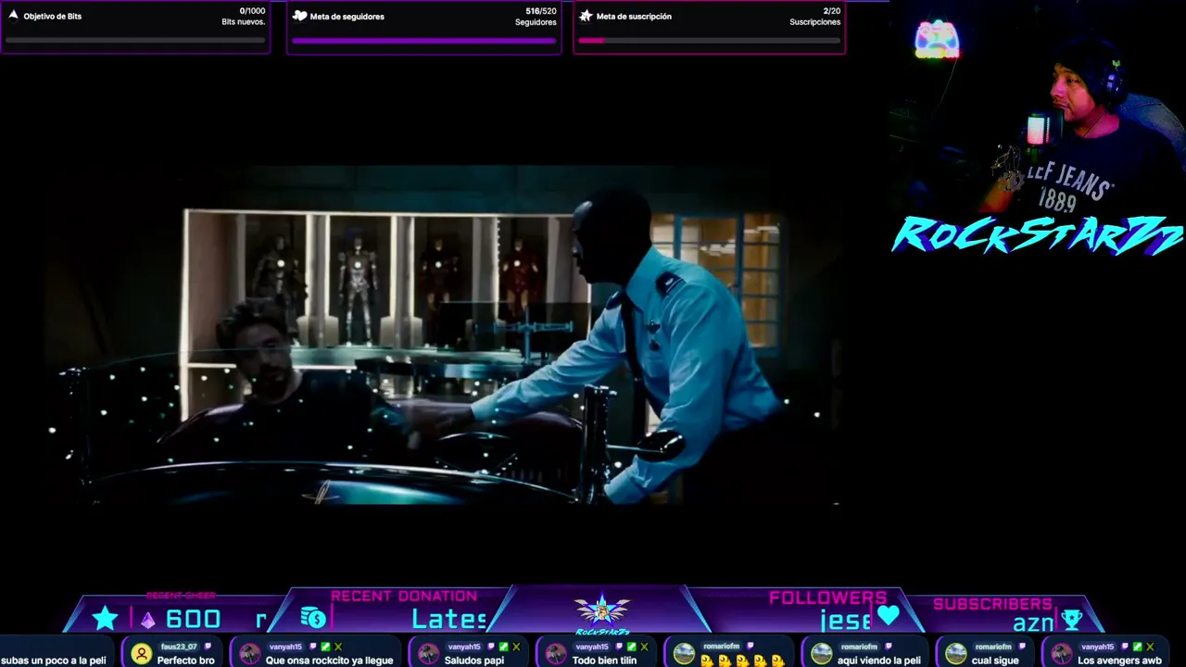Click romariofm avatar beside the duck emotes
This screenshot has height=667, width=1186.
tap(684, 654)
